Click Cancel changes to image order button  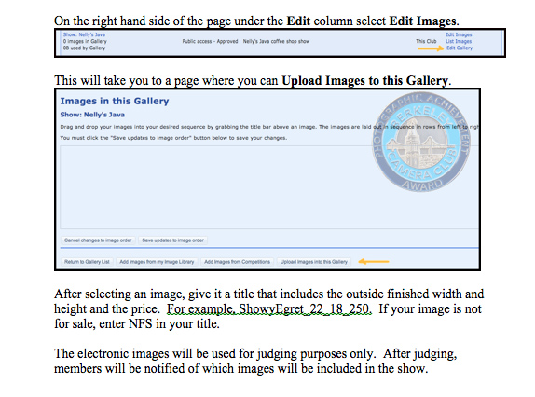point(98,240)
